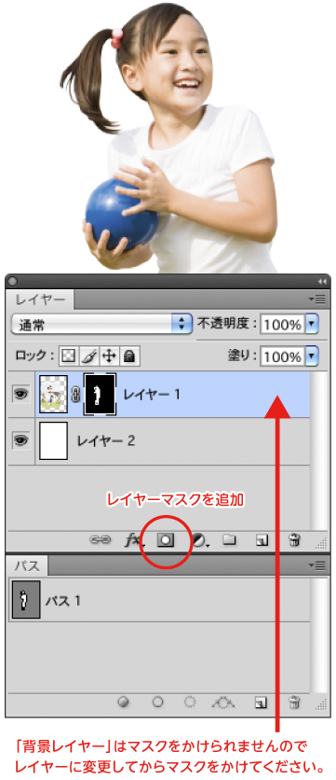The height and width of the screenshot is (780, 336).
Task: Open the blend mode 通常 dropdown
Action: [x=101, y=325]
